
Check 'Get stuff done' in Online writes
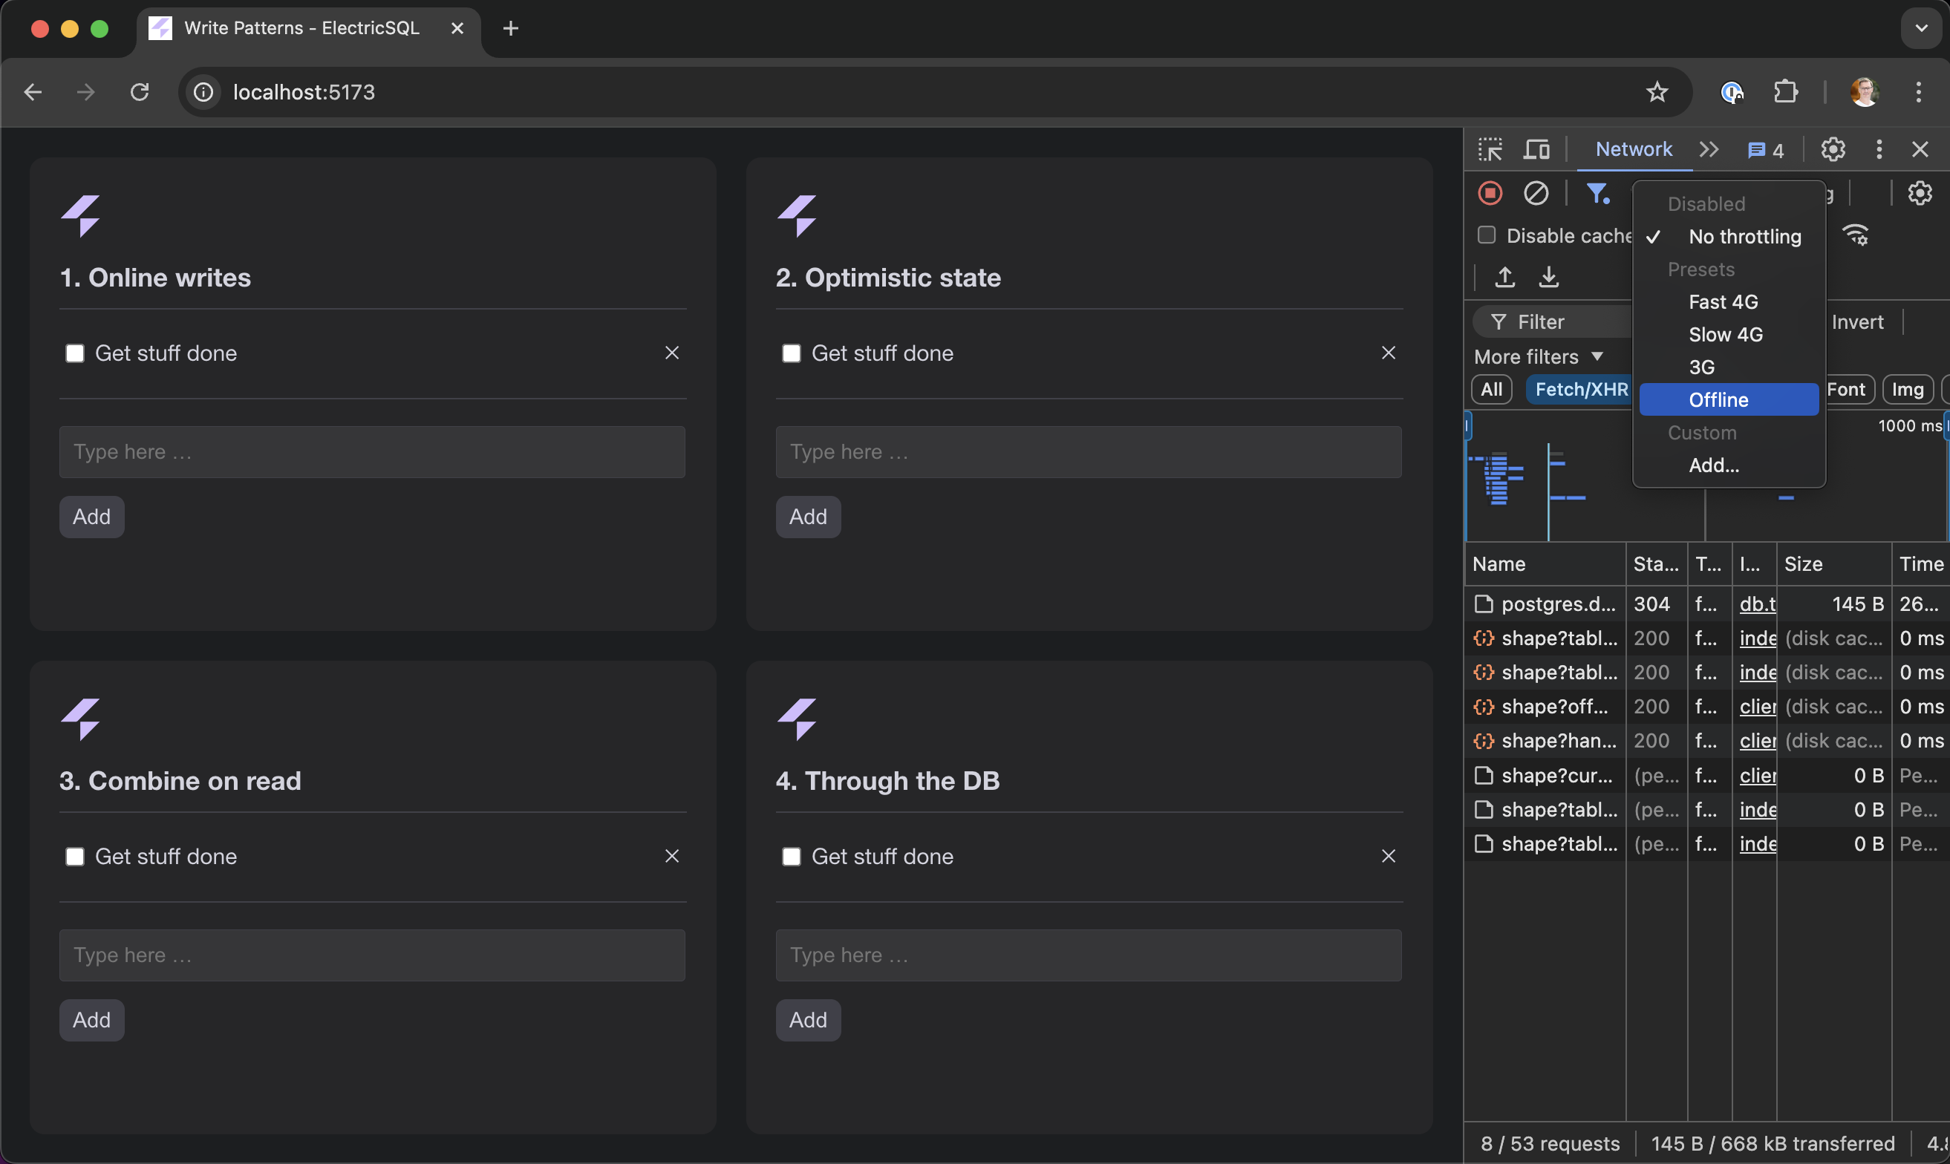tap(74, 354)
